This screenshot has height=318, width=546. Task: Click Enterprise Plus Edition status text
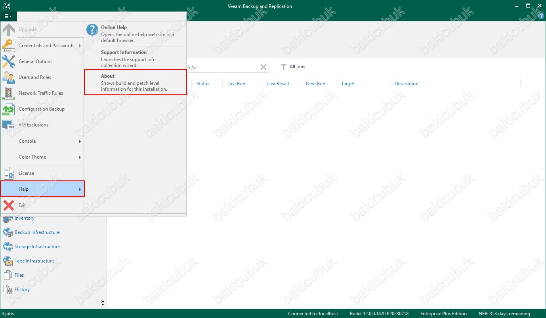click(x=444, y=314)
